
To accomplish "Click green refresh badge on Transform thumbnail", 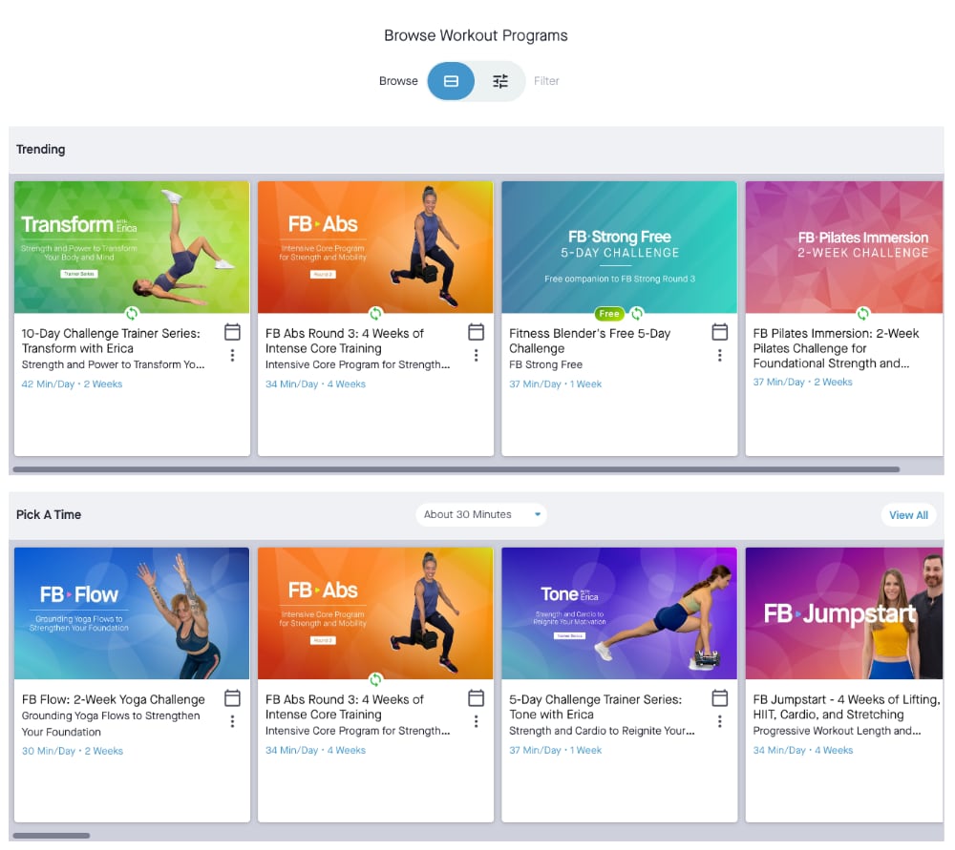I will tap(132, 314).
